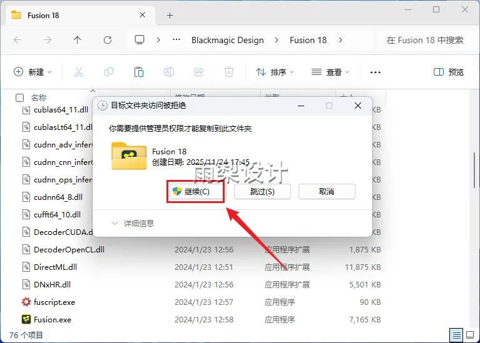Click the vertical scrollbar of file list
This screenshot has width=480, height=343.
pos(474,170)
